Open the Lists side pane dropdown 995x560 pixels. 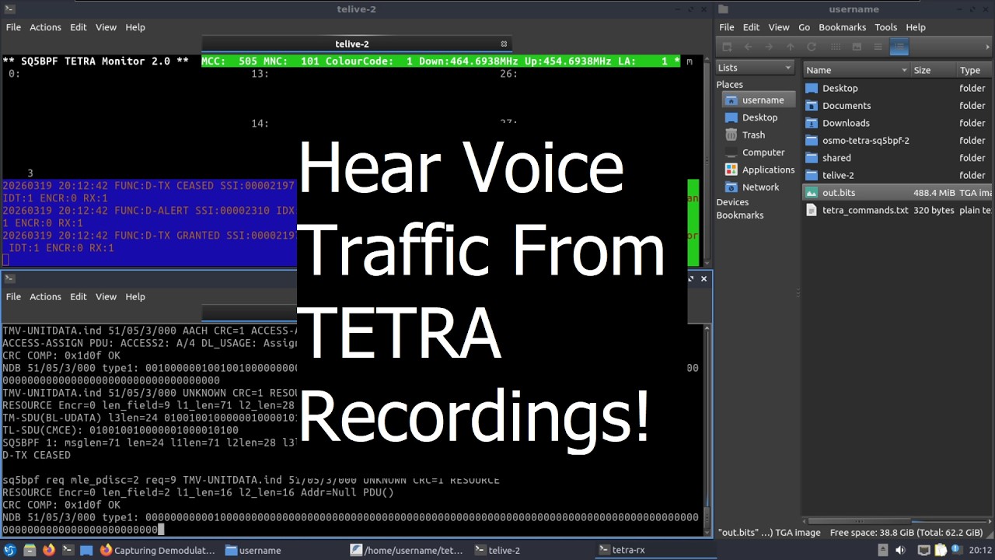point(755,68)
